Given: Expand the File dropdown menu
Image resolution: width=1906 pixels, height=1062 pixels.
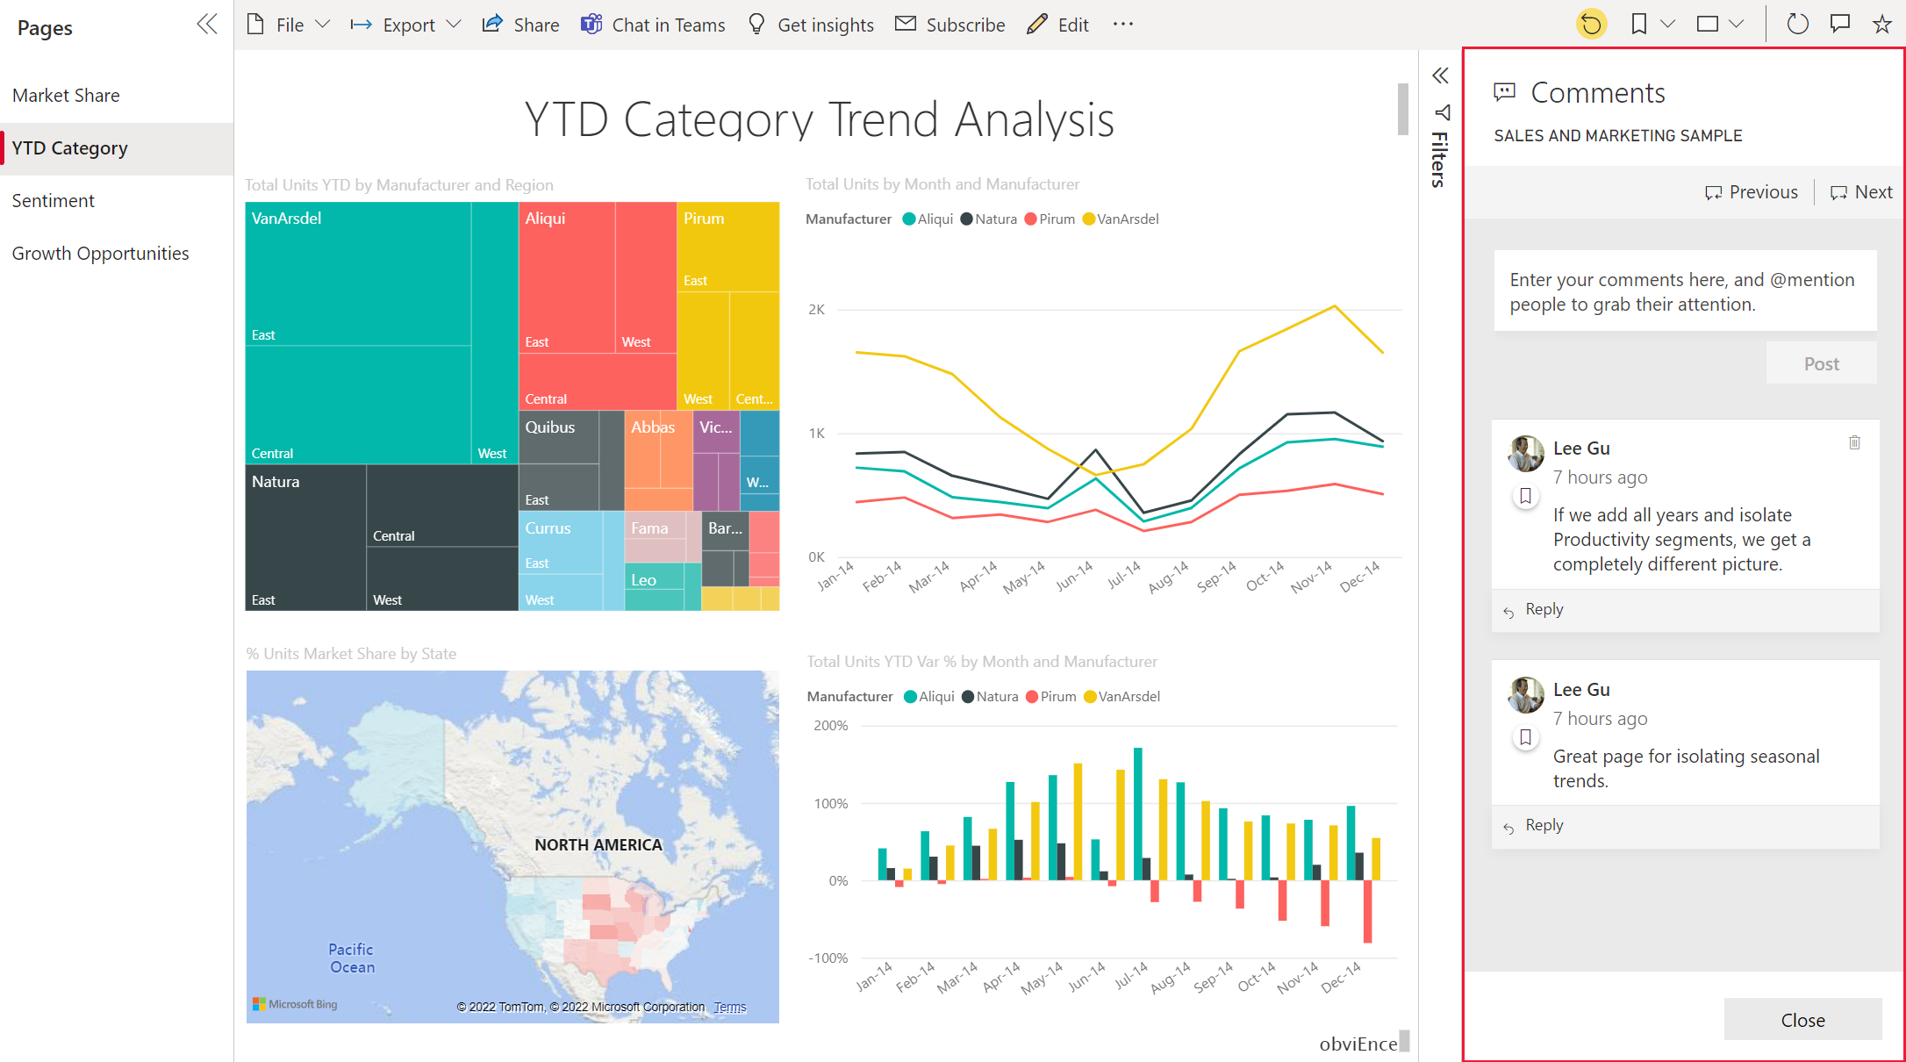Looking at the screenshot, I should (x=290, y=24).
